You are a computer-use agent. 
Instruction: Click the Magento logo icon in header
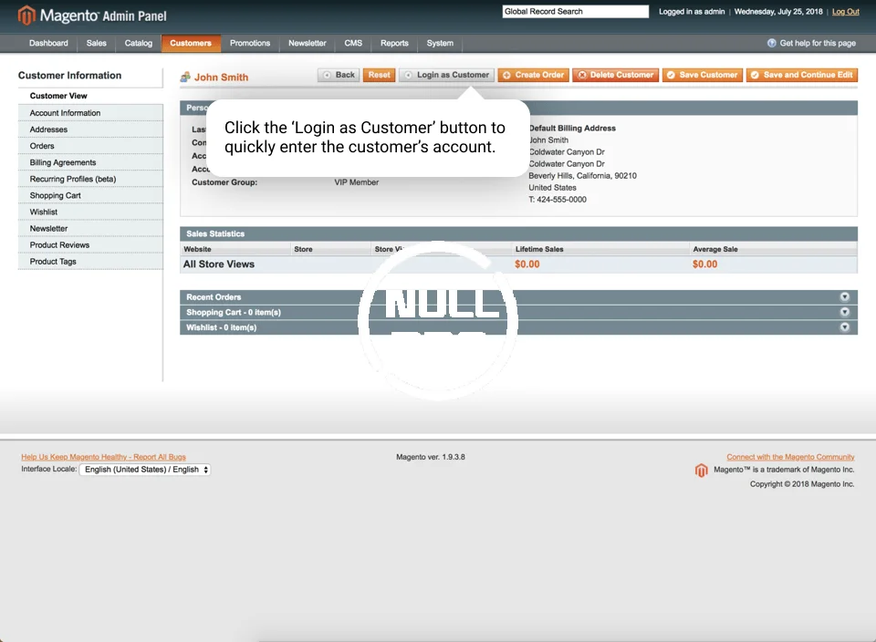[26, 16]
